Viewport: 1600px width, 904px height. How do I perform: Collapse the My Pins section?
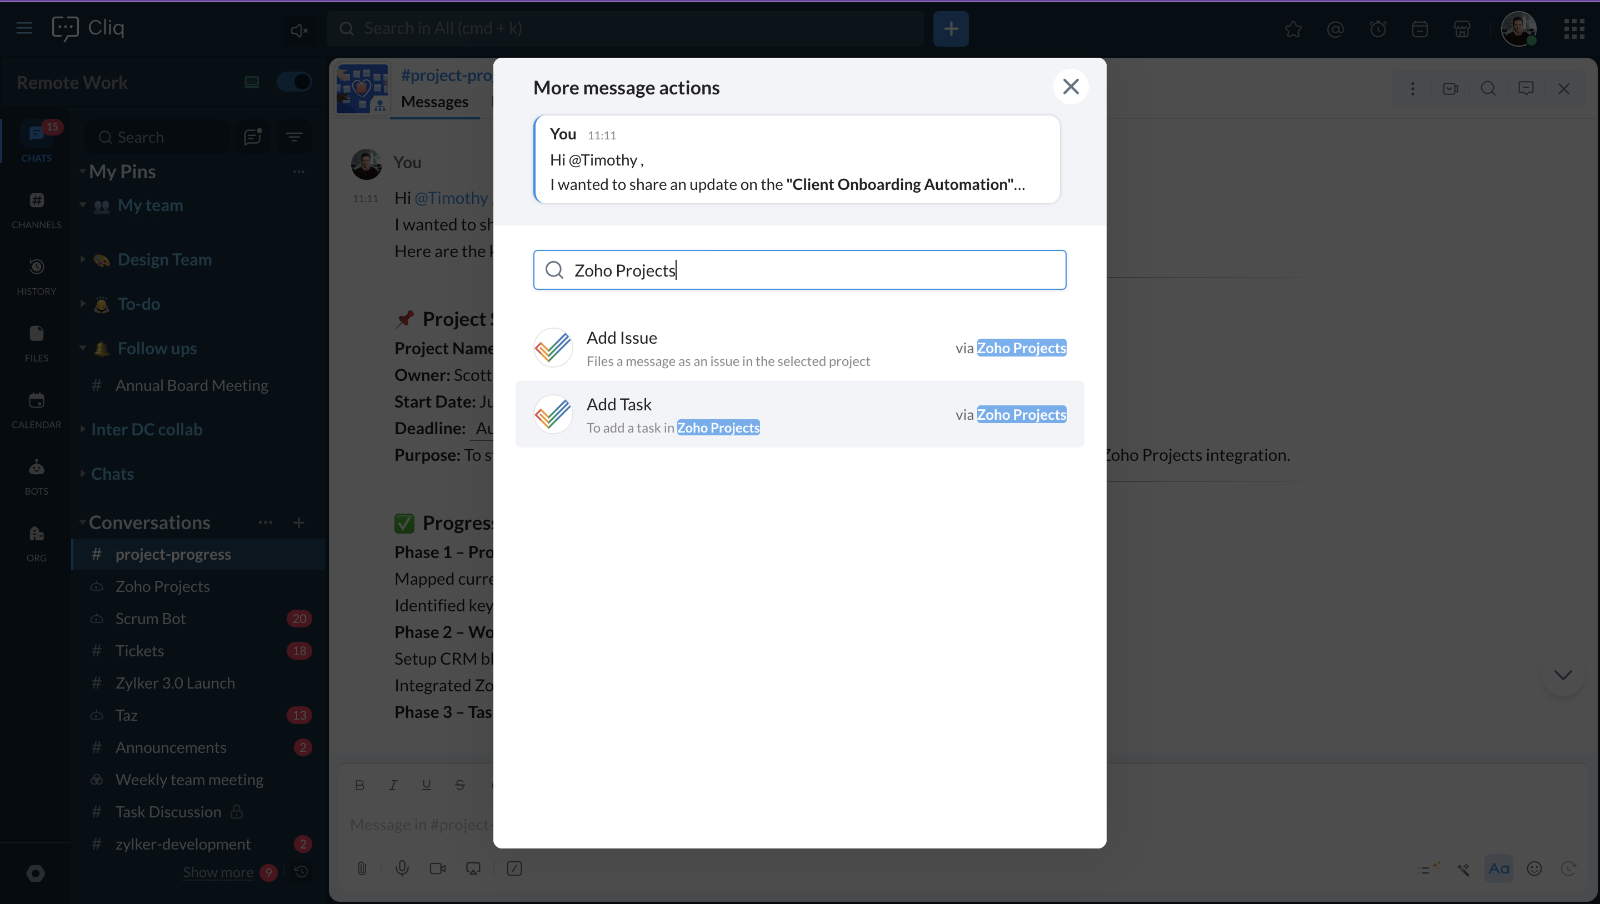click(x=83, y=170)
